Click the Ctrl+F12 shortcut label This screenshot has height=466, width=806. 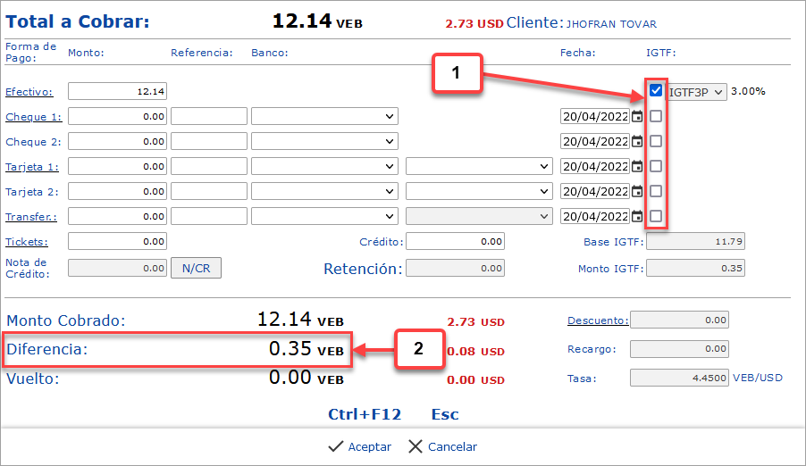[x=365, y=414]
